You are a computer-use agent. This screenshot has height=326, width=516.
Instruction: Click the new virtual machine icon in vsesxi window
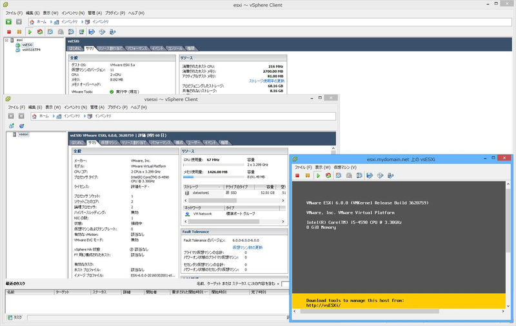point(12,126)
